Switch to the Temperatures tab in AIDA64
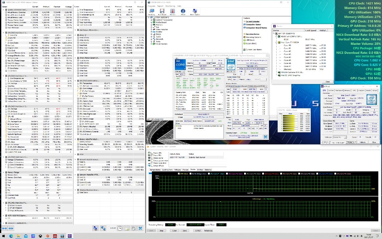This screenshot has width=382, height=239. [155, 170]
